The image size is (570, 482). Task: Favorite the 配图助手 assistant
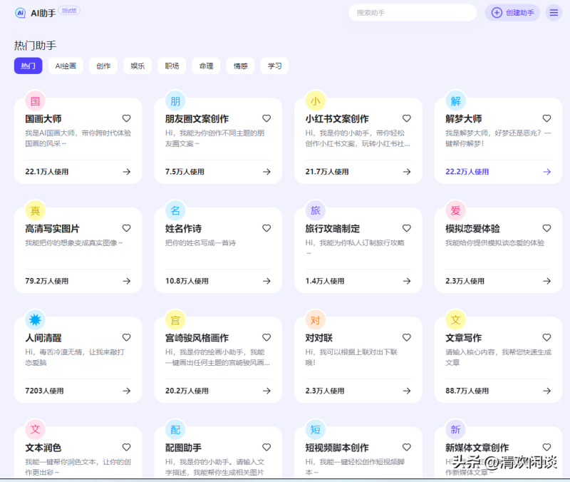point(266,447)
